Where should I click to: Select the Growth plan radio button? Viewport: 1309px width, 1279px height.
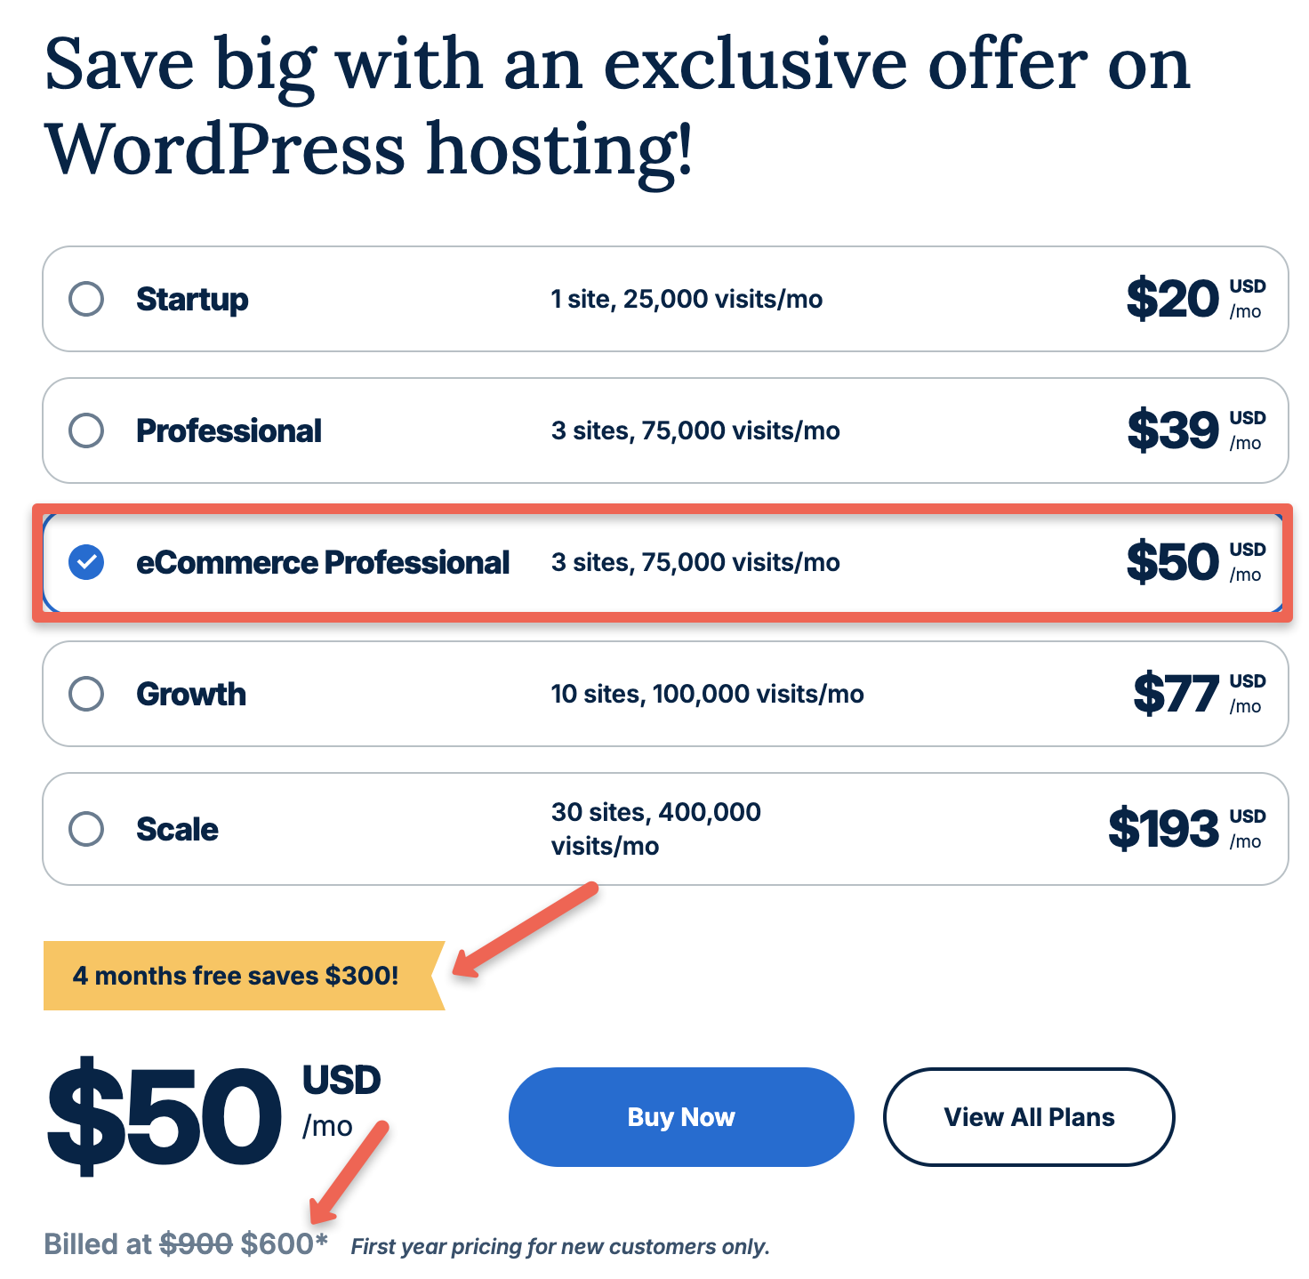pyautogui.click(x=85, y=694)
